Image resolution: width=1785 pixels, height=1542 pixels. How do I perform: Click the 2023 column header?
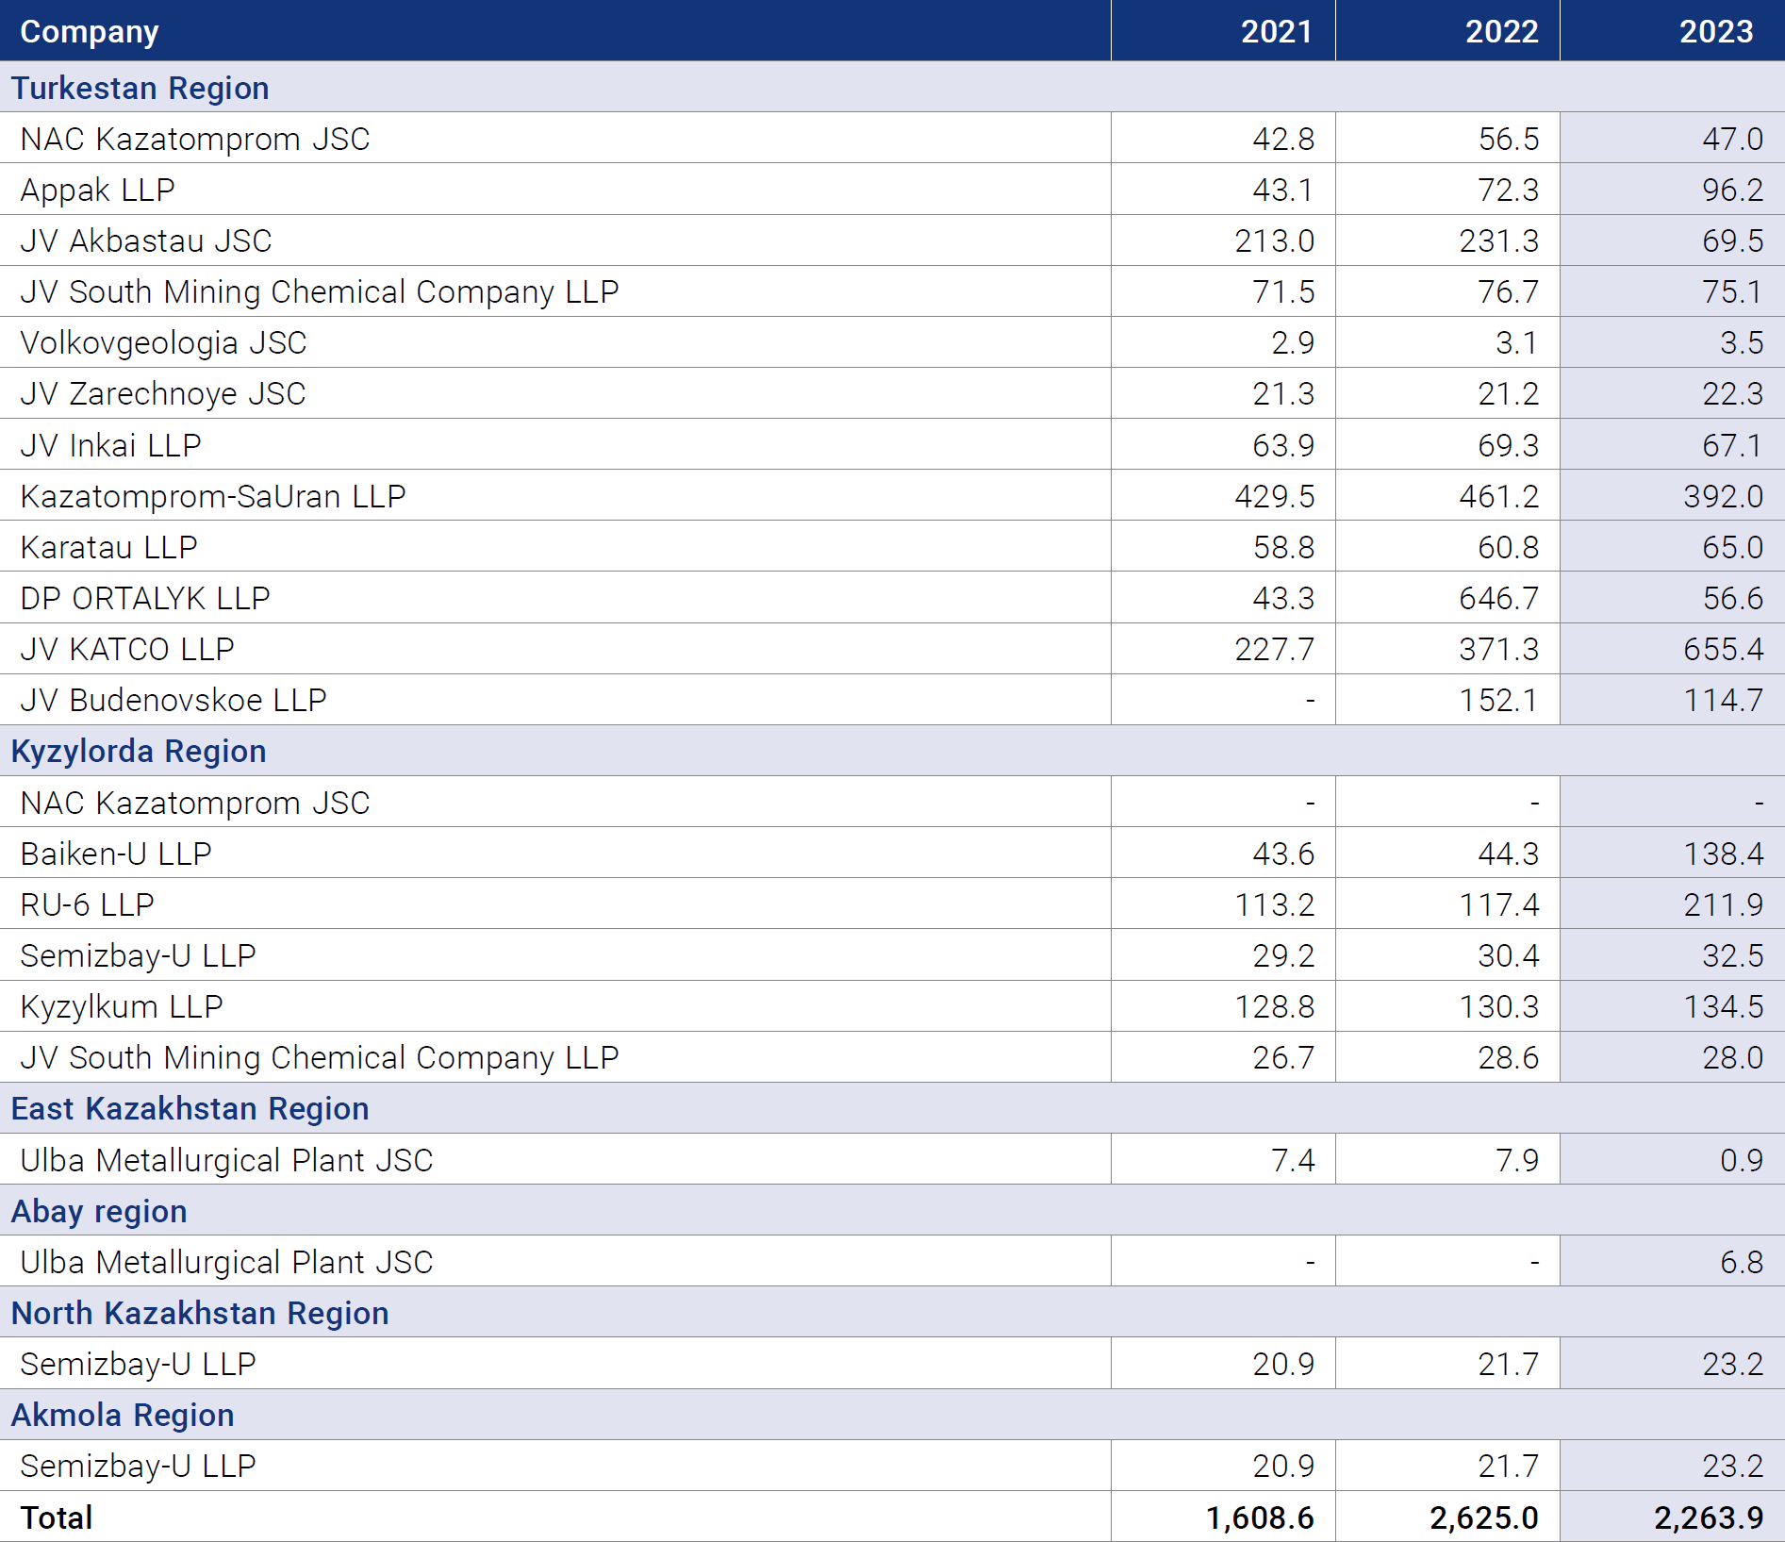(1716, 31)
